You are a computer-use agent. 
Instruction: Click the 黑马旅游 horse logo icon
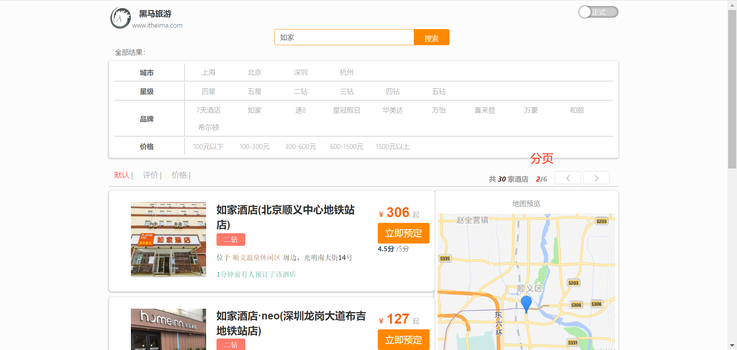pyautogui.click(x=121, y=18)
